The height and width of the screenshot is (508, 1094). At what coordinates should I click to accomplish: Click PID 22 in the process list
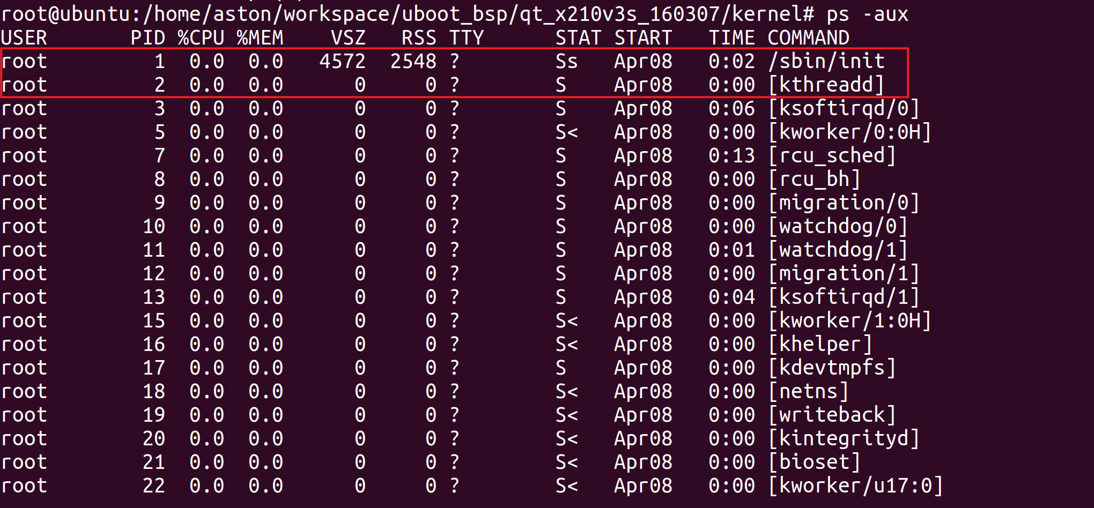coord(154,485)
